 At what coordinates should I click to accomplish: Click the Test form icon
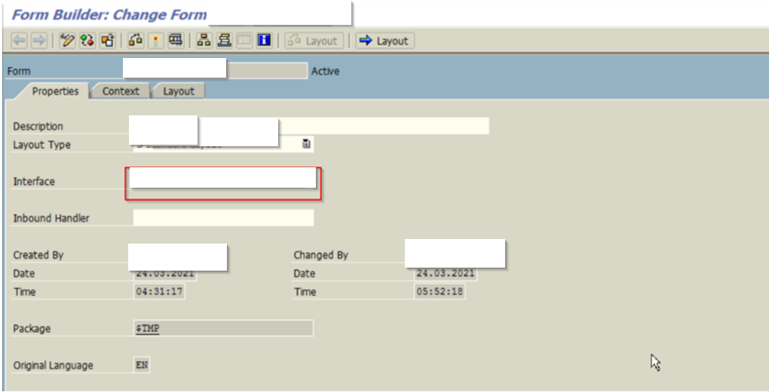click(175, 41)
